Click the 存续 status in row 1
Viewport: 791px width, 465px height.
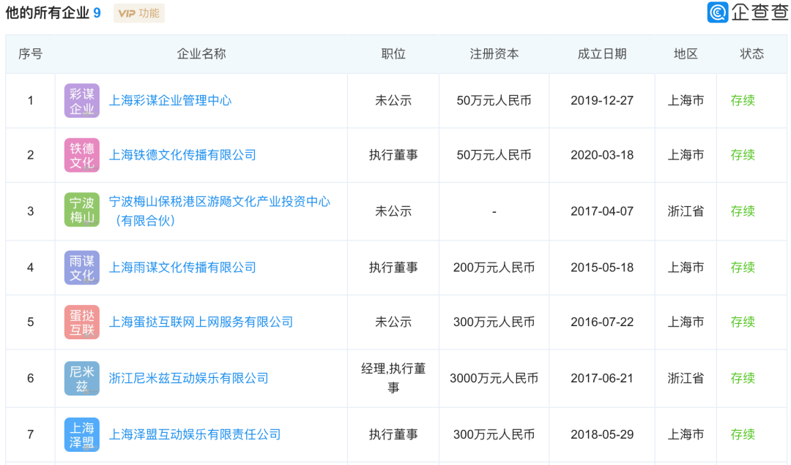click(743, 100)
